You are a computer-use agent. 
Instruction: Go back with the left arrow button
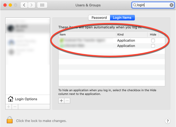(x=24, y=5)
